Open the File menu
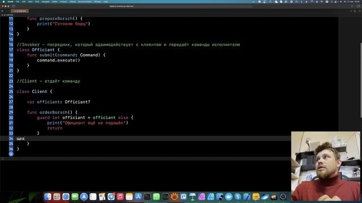This screenshot has width=362, height=203. [x=18, y=2]
